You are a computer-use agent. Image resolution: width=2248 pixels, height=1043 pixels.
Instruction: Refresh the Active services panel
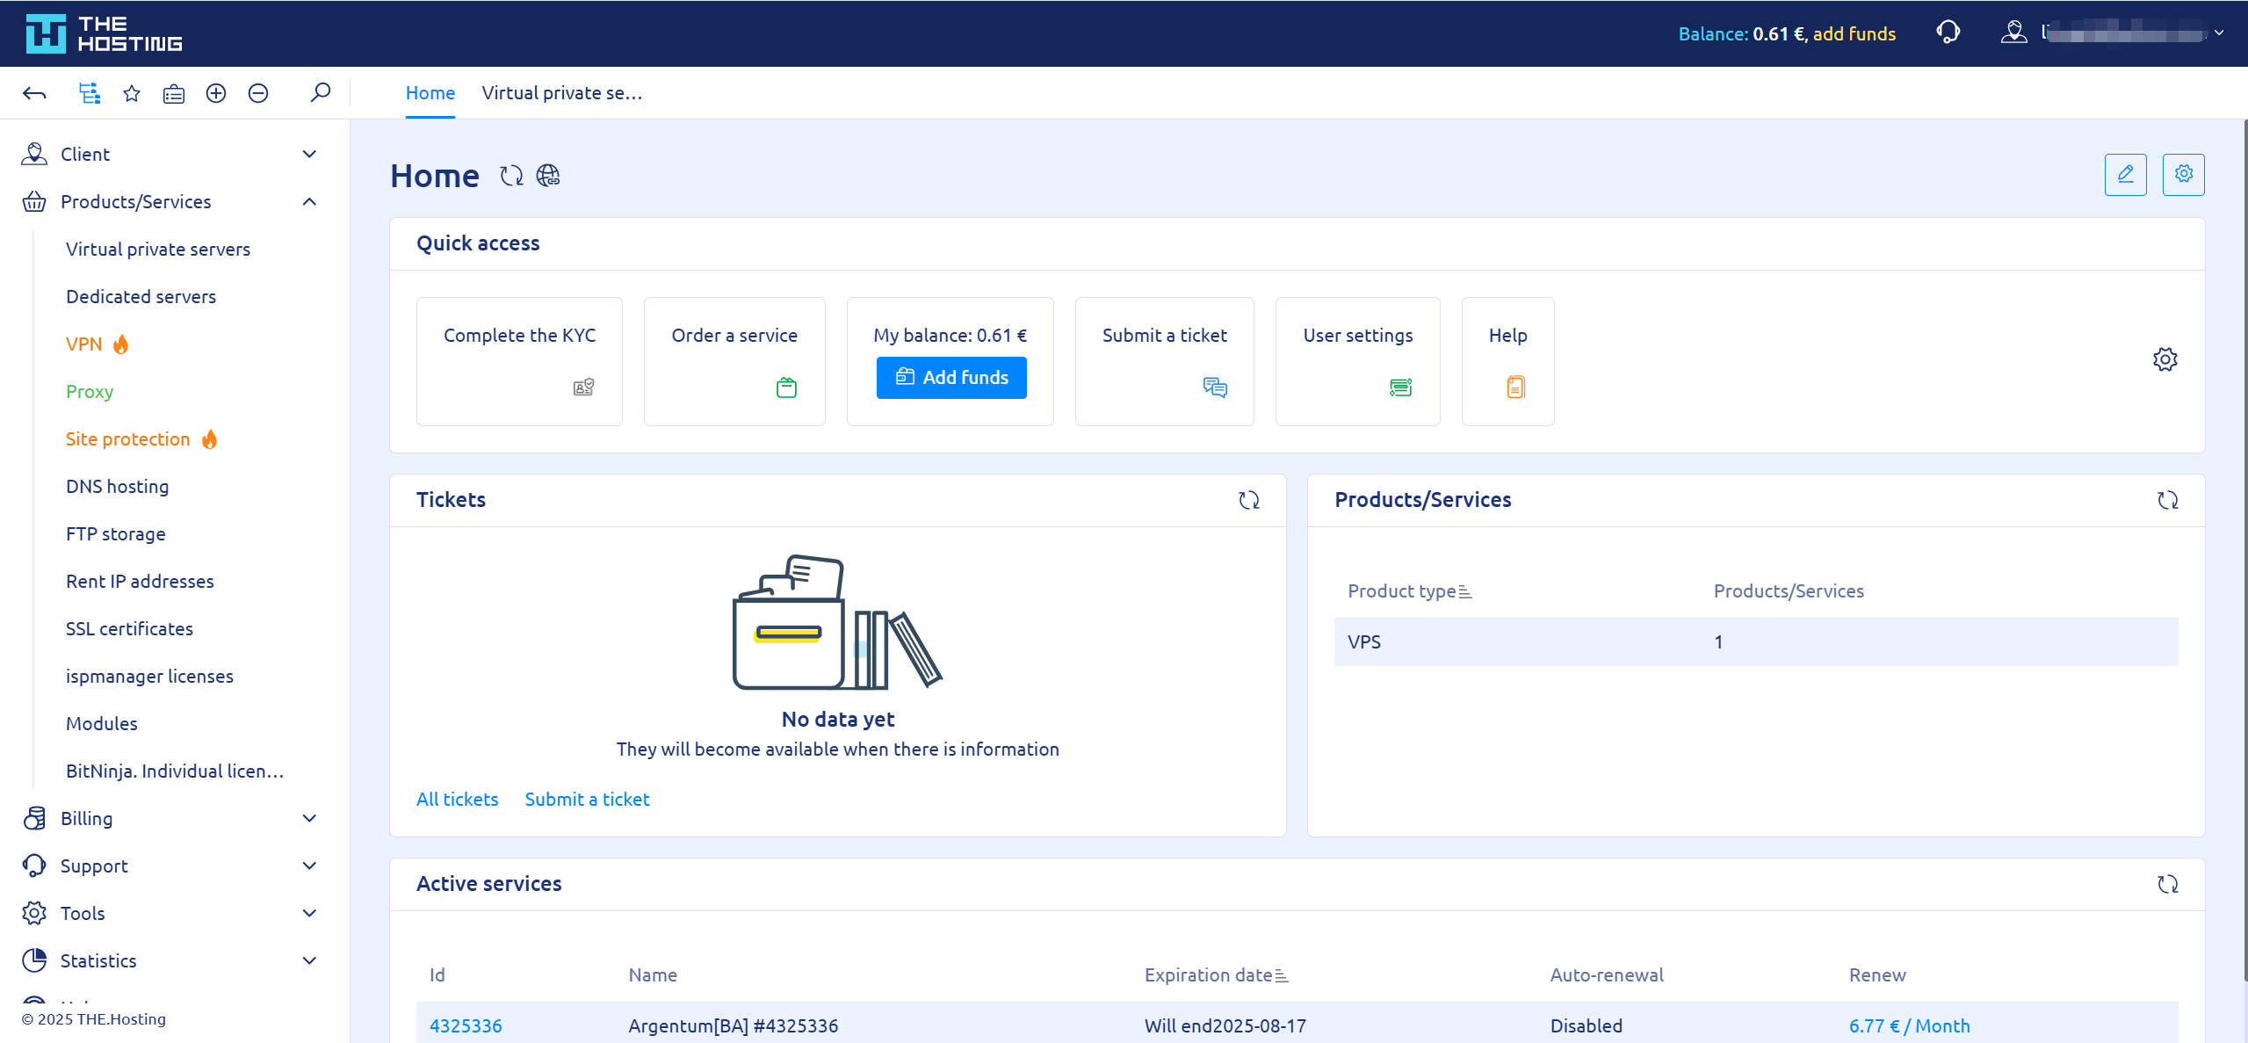2167,884
